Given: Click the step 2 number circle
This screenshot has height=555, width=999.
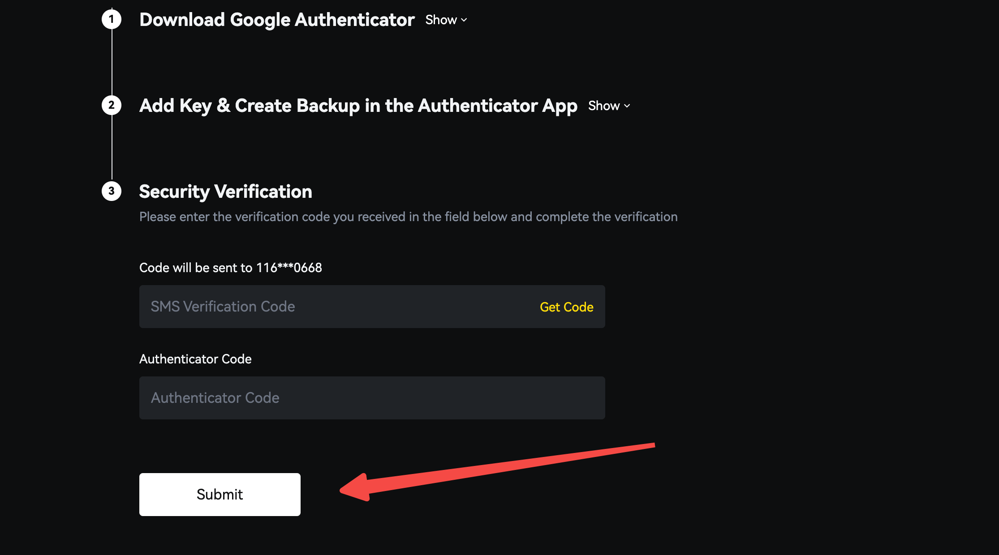Looking at the screenshot, I should (112, 105).
